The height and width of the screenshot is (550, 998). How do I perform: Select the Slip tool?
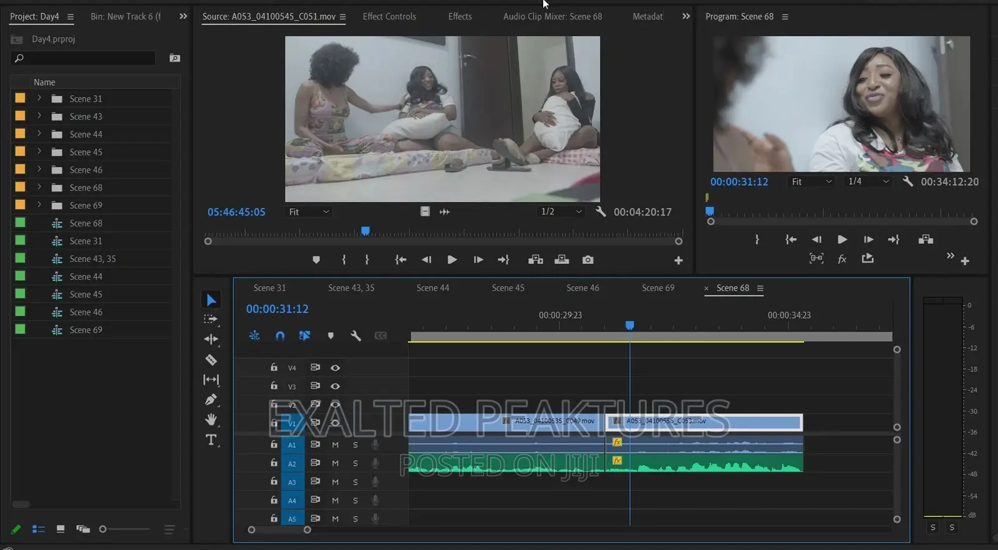[211, 380]
